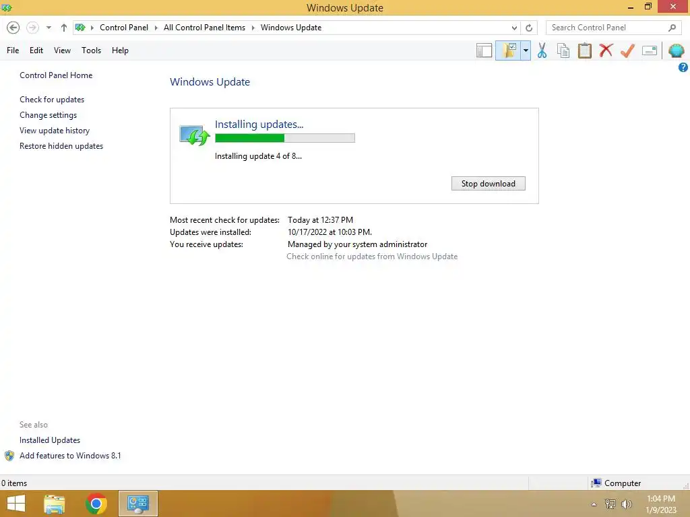This screenshot has height=517, width=690.
Task: Click Windows Update breadcrumb in address bar
Action: 291,28
